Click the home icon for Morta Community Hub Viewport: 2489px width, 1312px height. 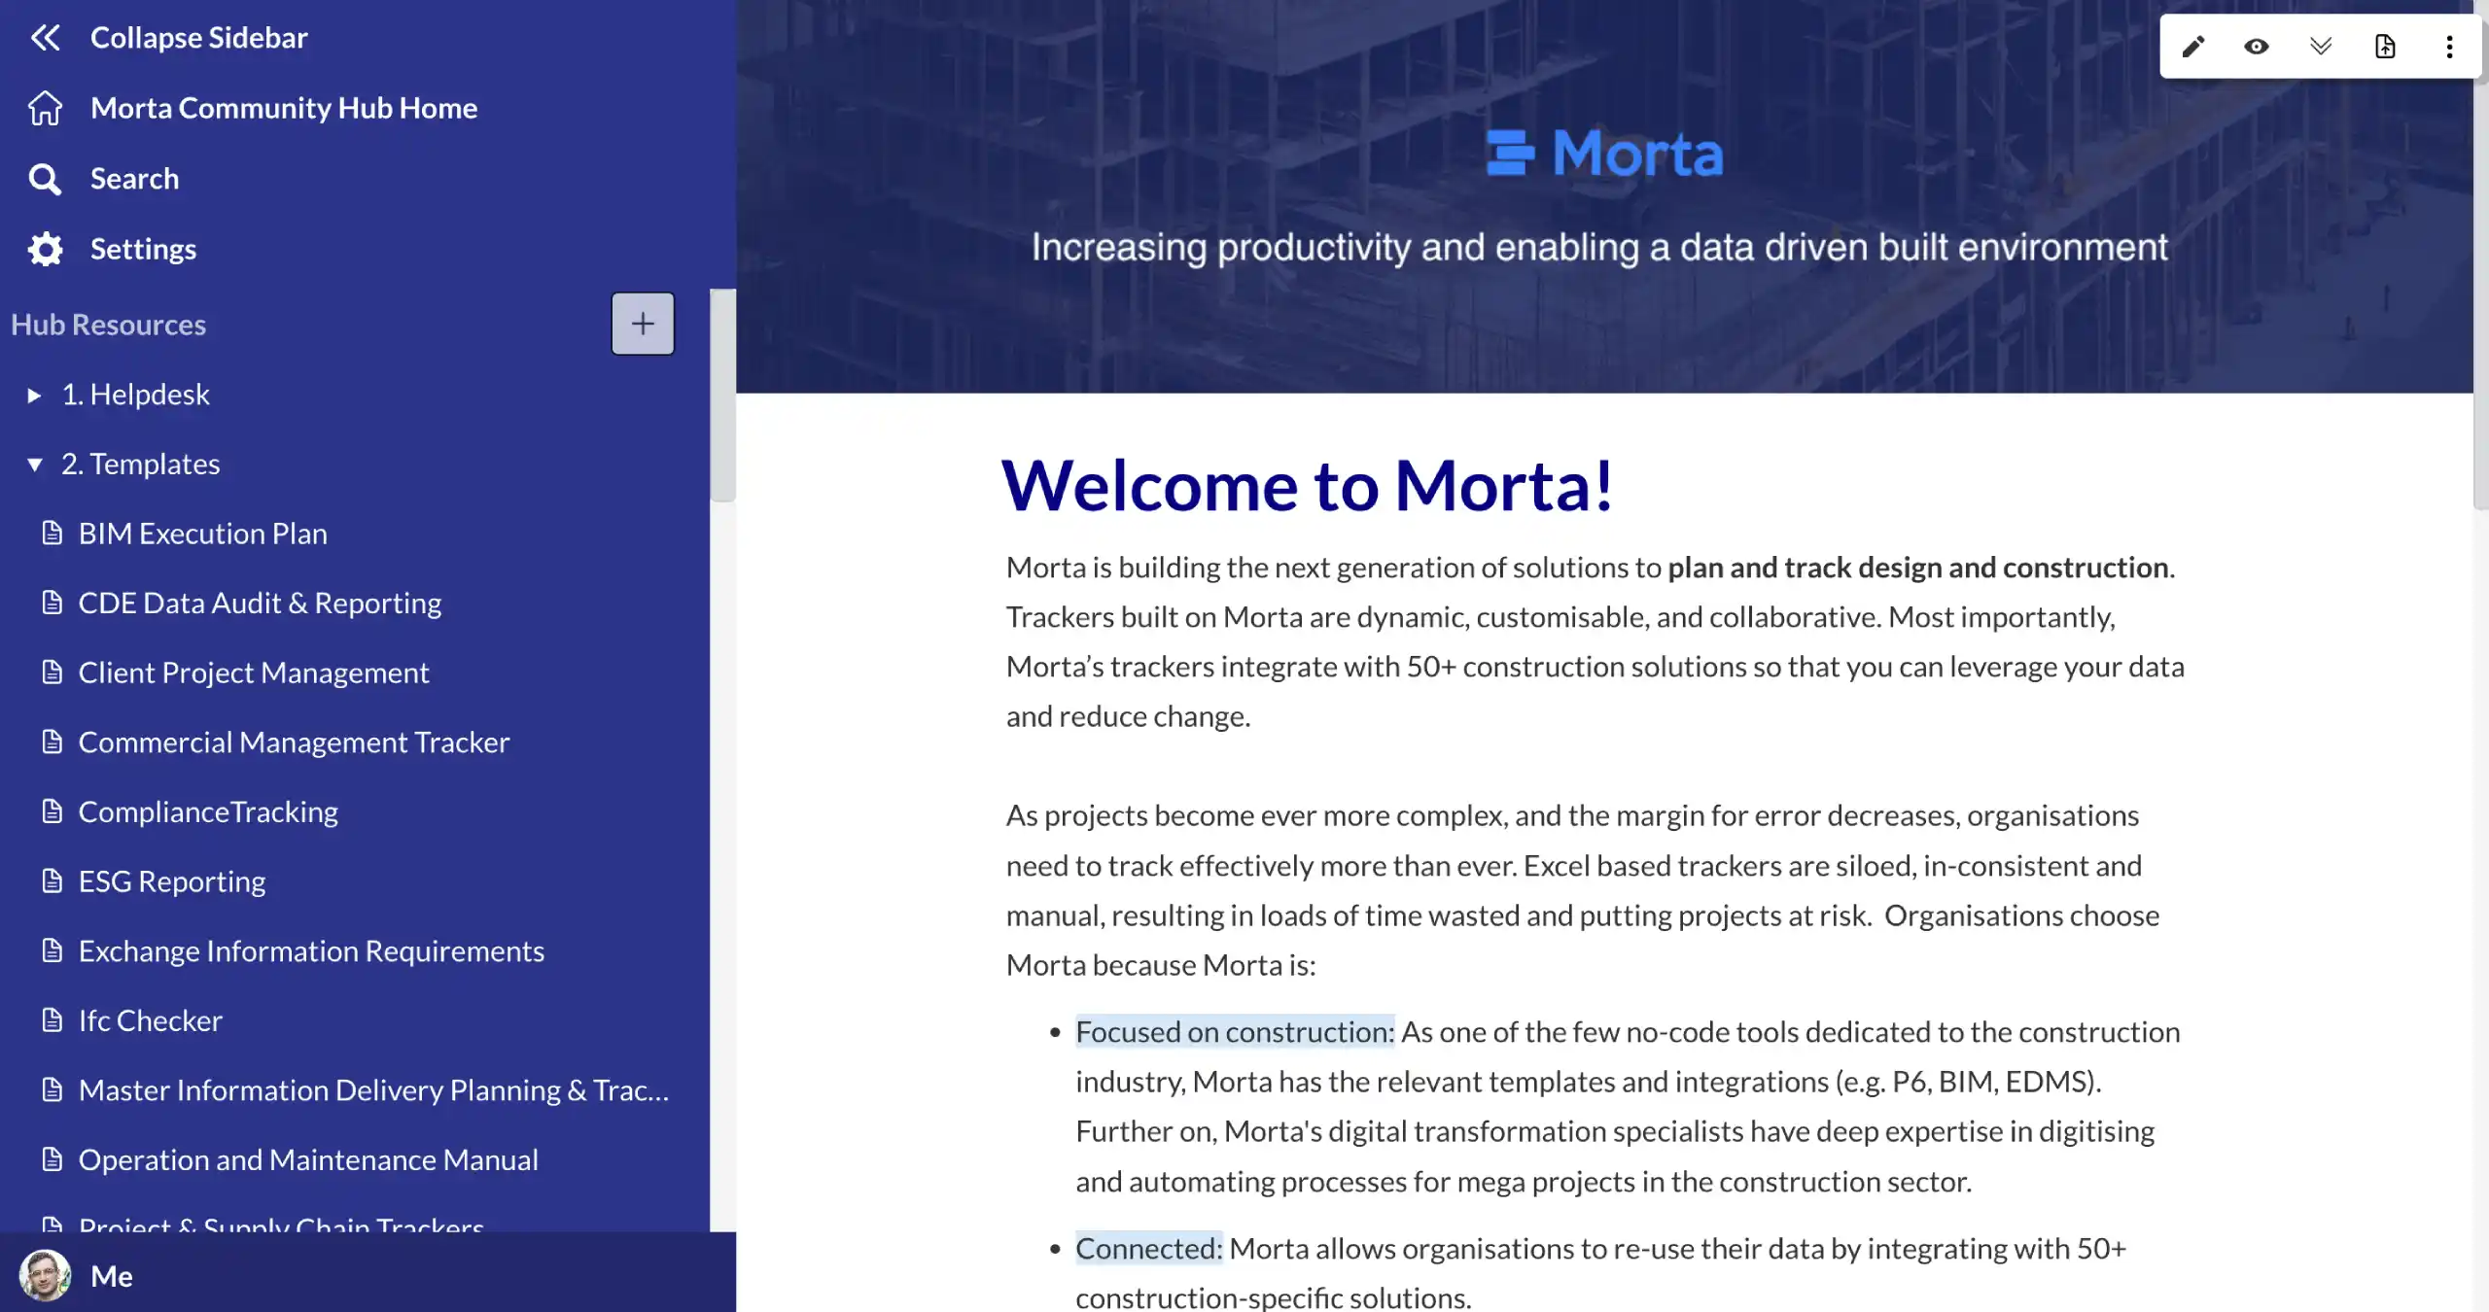coord(45,108)
